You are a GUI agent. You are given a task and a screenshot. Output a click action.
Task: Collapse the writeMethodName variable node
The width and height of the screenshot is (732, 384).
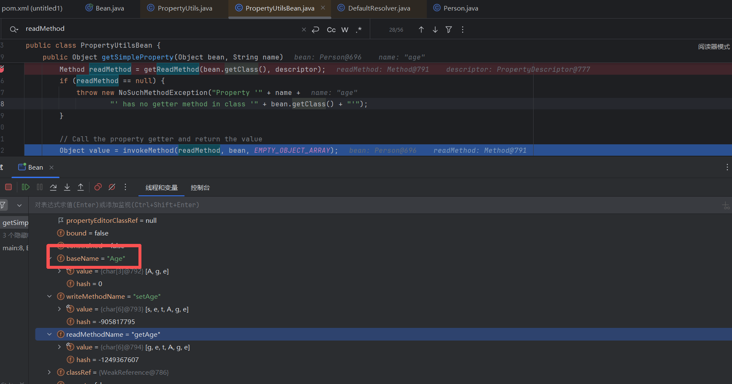pos(49,296)
